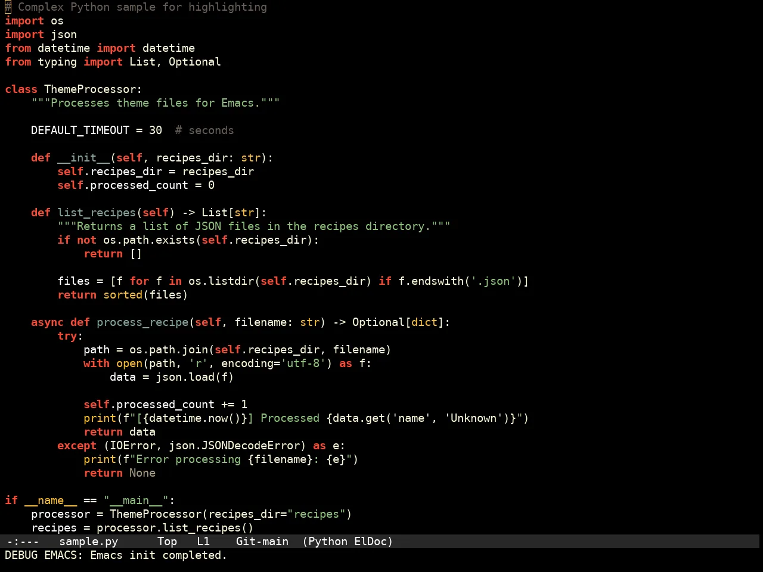Click 'json.JSONDecodeError' exception name
763x572 pixels.
tap(234, 446)
